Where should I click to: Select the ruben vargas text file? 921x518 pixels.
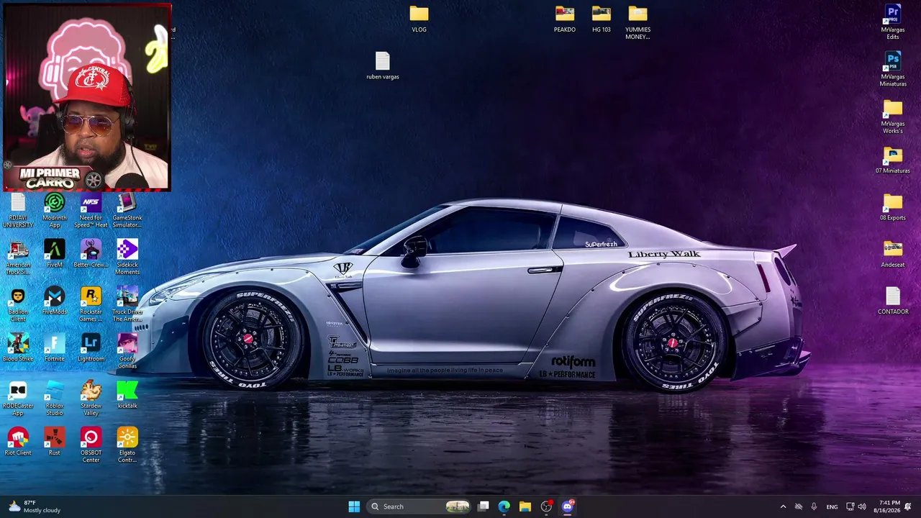coord(382,65)
